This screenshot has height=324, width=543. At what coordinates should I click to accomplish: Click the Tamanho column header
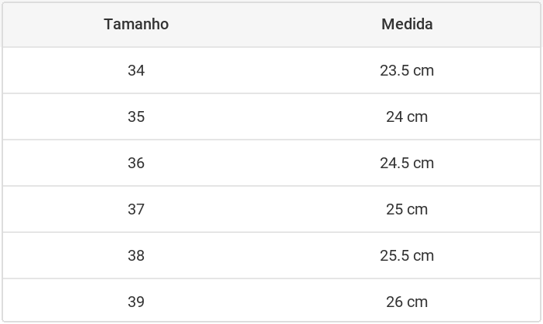tap(136, 24)
